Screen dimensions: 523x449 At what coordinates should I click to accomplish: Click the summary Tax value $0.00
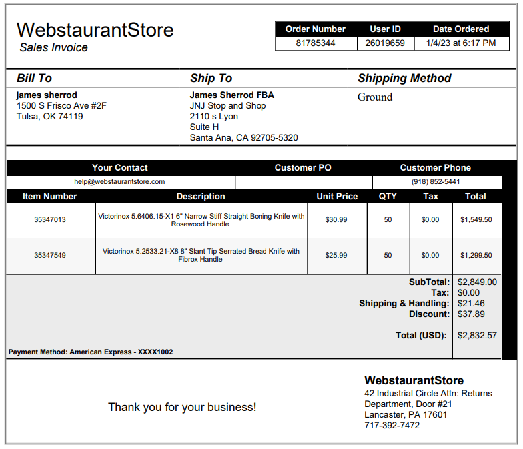[x=468, y=293]
